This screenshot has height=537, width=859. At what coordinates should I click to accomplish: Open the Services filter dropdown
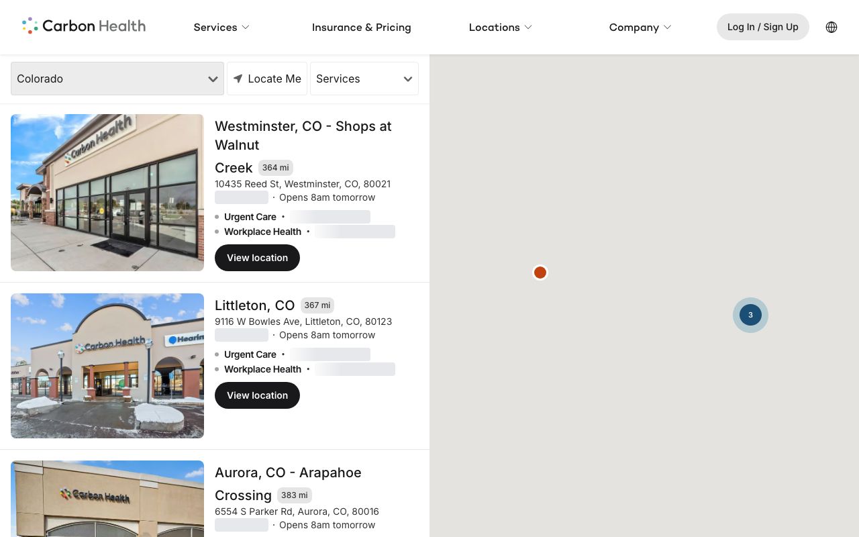(x=364, y=79)
